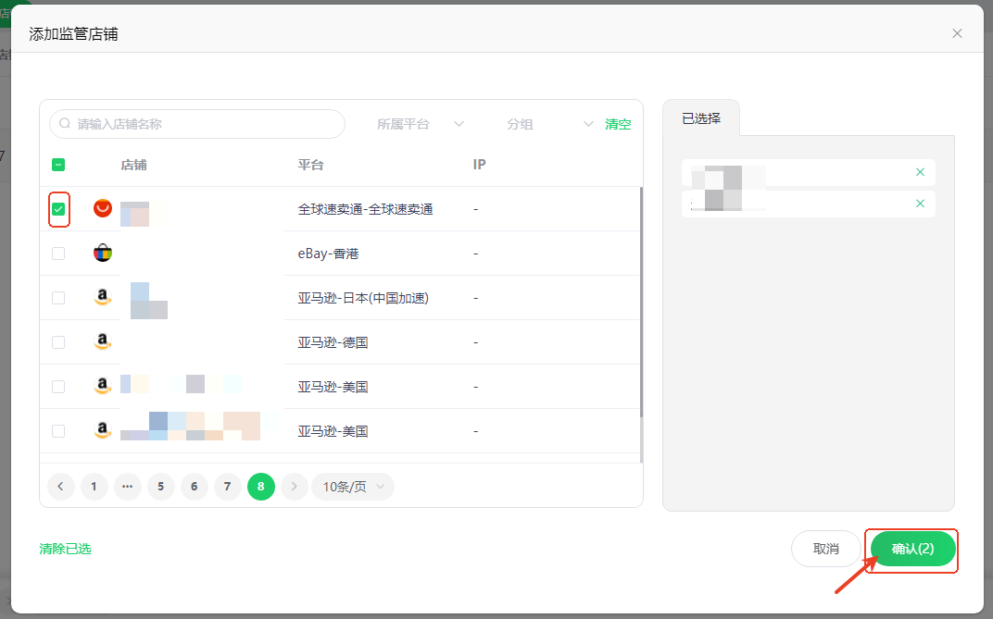Go to page 6

[195, 486]
